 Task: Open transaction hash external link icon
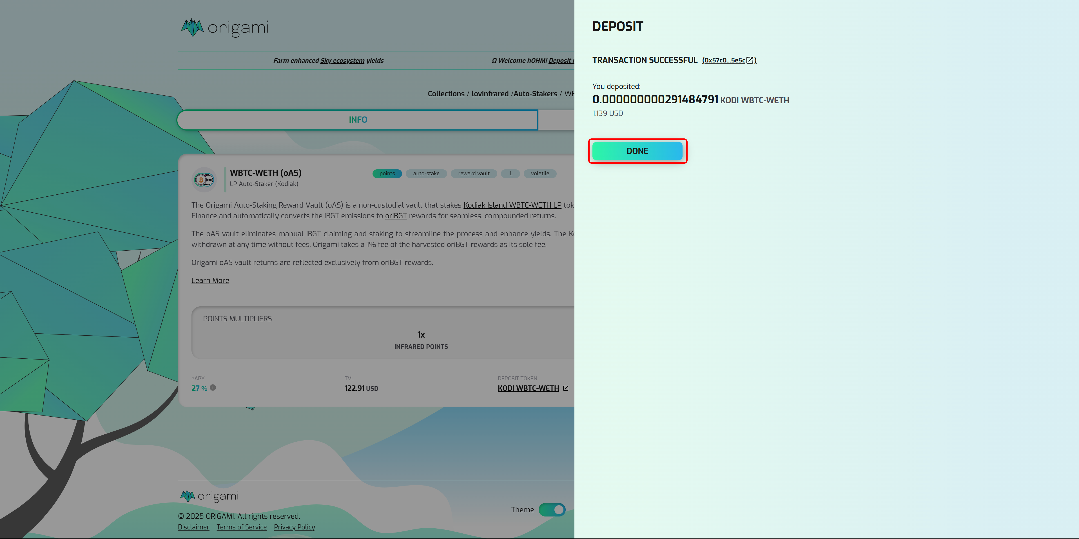click(x=750, y=60)
